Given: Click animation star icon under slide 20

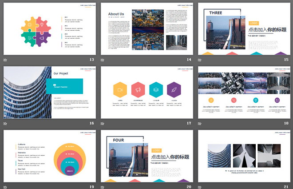Looking at the screenshot, I should [103, 187].
